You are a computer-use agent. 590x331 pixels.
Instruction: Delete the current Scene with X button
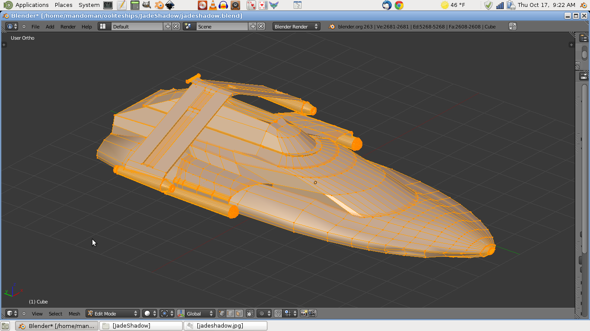261,26
